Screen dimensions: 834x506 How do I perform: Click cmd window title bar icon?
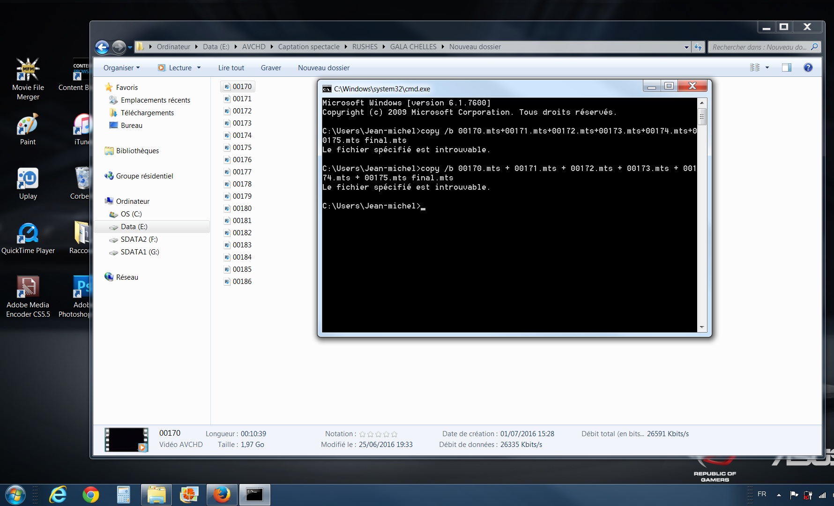(327, 89)
